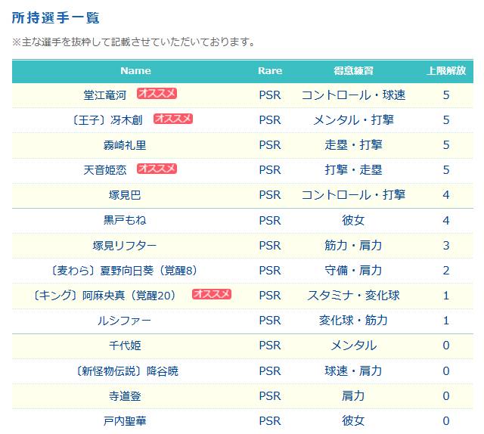Click the 所持選手一覧 heading

tap(55, 17)
